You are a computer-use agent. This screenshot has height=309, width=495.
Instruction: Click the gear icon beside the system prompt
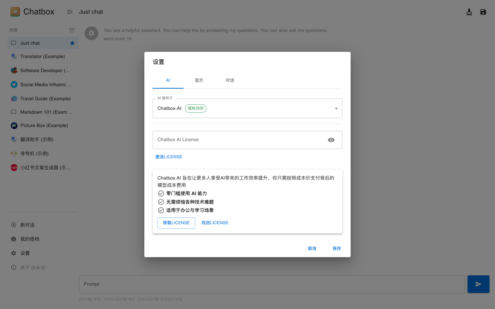91,33
